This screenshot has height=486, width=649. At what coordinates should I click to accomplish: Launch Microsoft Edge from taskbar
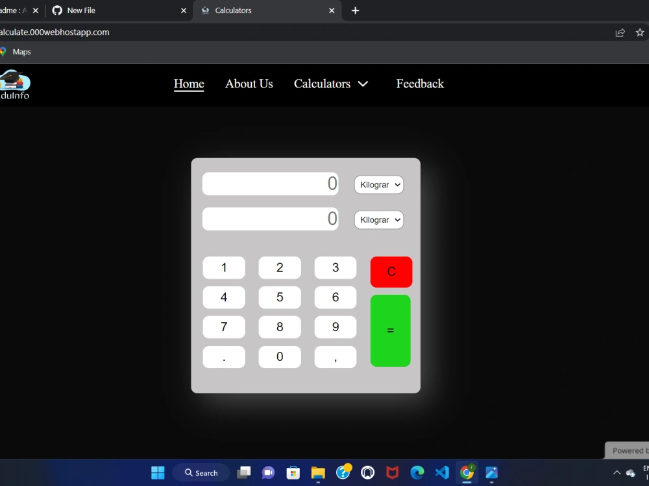click(417, 472)
